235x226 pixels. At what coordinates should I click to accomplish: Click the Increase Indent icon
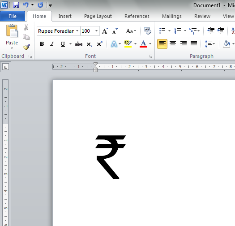pos(221,31)
